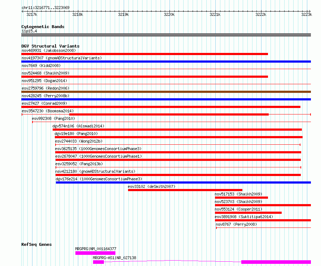Select the brown esv2759796 (Redon2006) bar

(166, 92)
